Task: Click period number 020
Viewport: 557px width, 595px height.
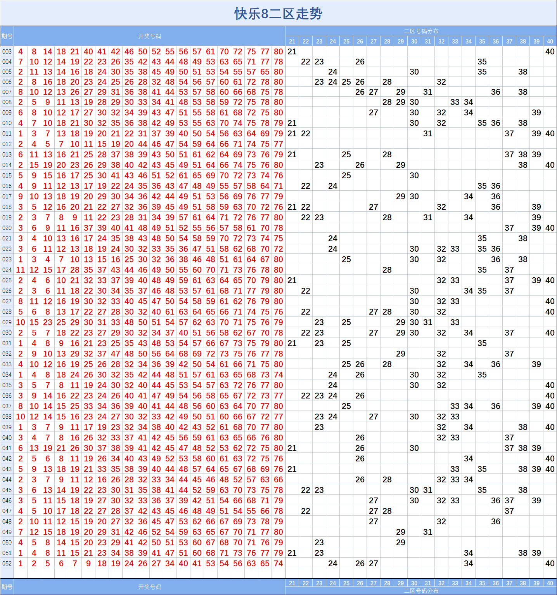Action: point(7,228)
